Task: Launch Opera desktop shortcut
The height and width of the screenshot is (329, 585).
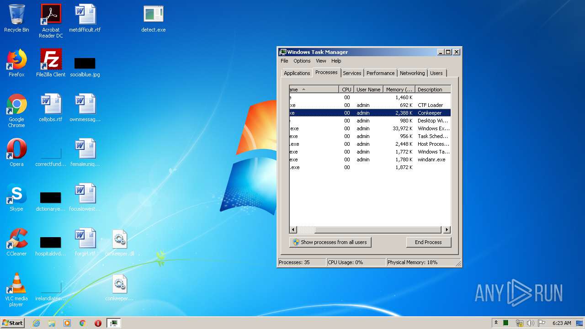Action: (16, 153)
